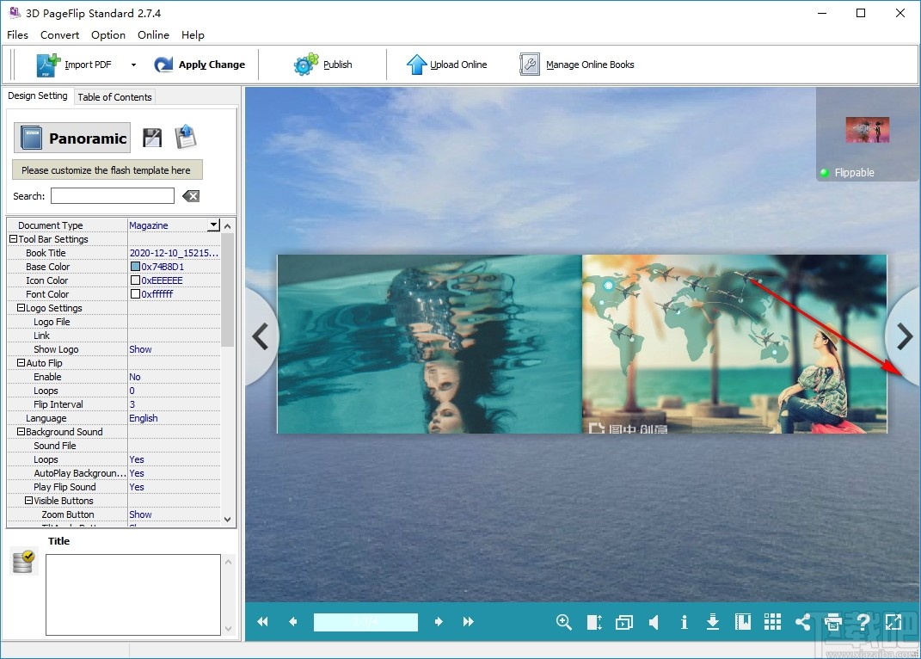Switch to Table of Contents tab

coord(114,97)
